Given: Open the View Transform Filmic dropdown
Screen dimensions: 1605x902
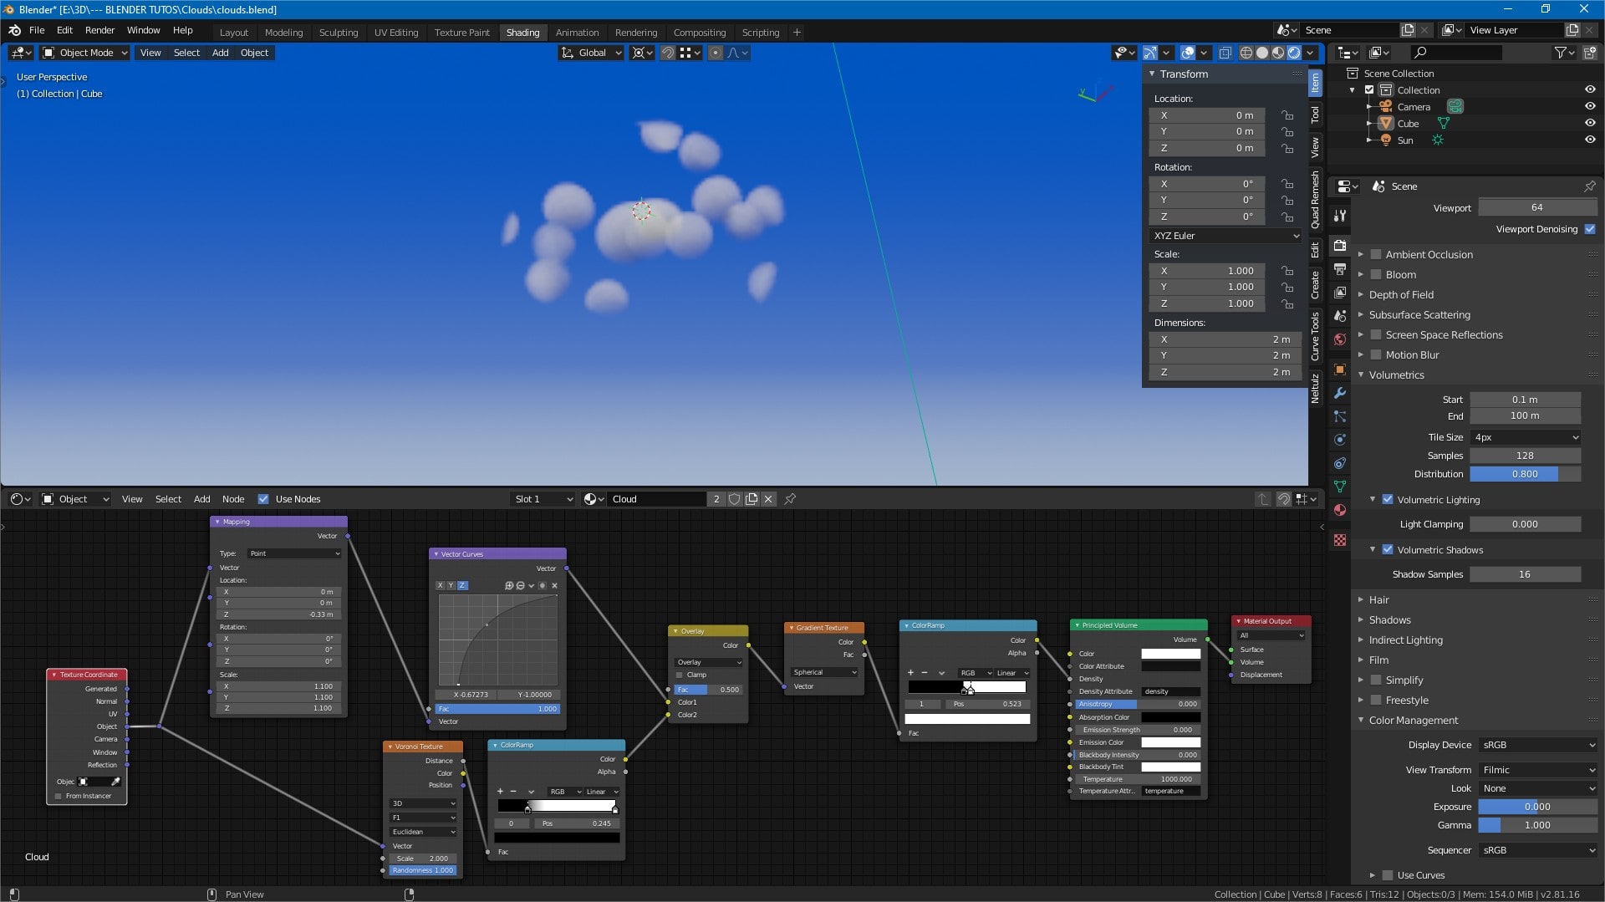Looking at the screenshot, I should (1537, 770).
